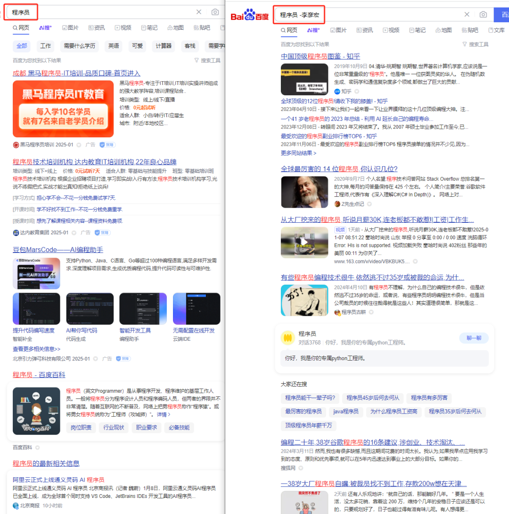Expand 详情 > in the 百度百科 summary
This screenshot has height=514, width=509.
coord(164,414)
